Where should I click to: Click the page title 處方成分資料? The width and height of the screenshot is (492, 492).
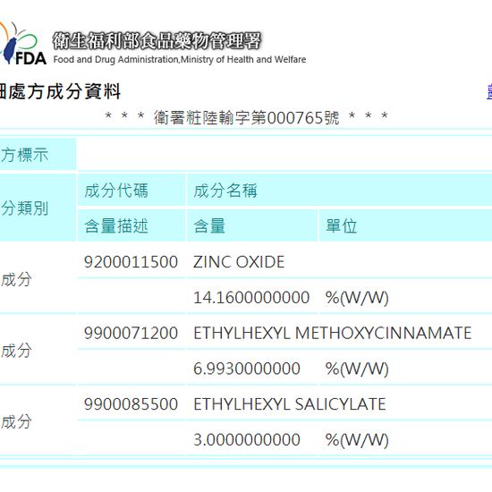coord(60,91)
